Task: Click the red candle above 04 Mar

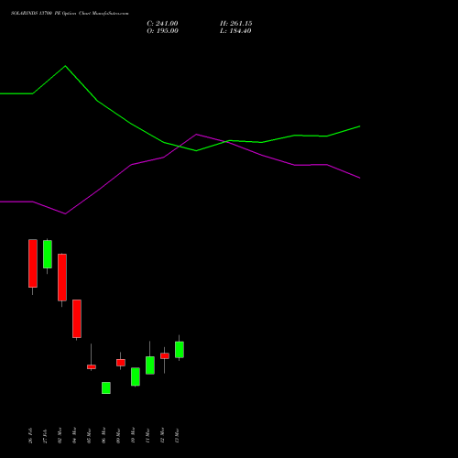Action: [77, 319]
